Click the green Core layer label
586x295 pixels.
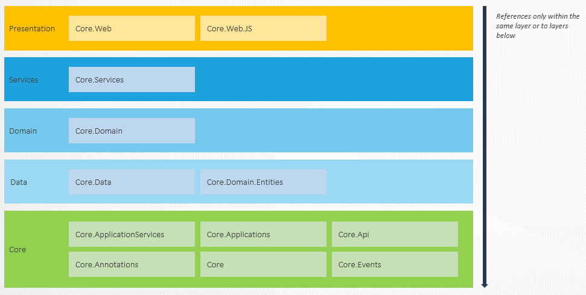click(18, 249)
